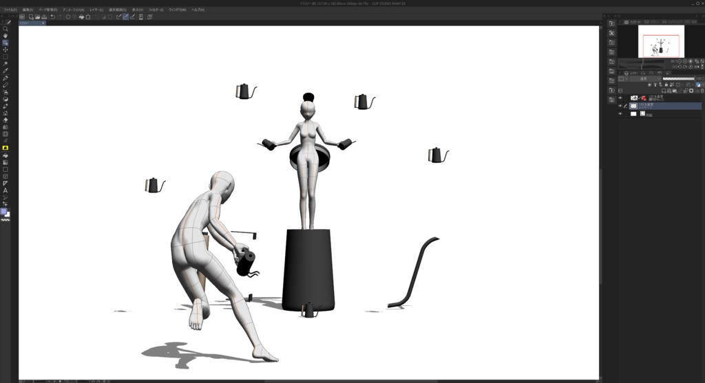Viewport: 705px width, 383px height.
Task: Click Flip Horizontal icon in Navigator
Action: click(697, 67)
